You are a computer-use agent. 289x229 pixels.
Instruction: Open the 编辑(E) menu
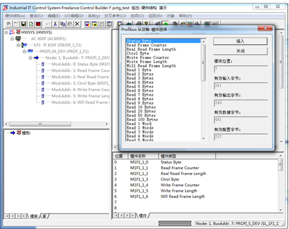point(54,16)
